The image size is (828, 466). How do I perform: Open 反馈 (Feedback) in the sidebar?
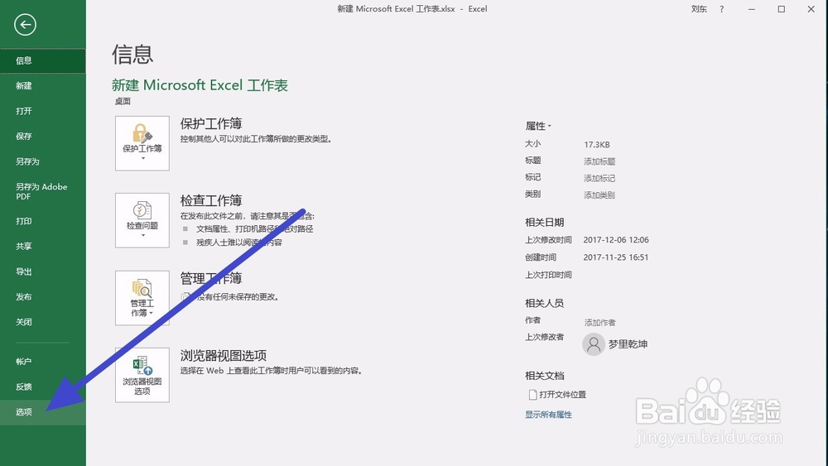pos(43,387)
